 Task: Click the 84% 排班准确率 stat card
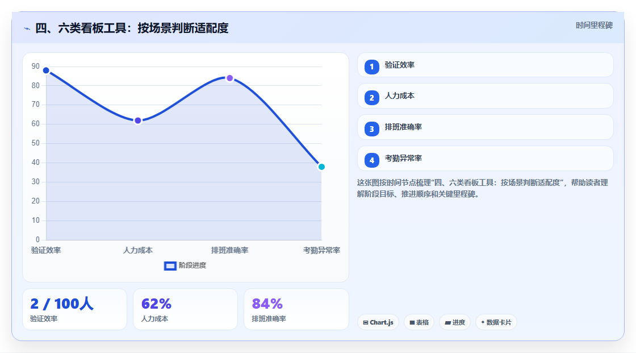(x=296, y=309)
